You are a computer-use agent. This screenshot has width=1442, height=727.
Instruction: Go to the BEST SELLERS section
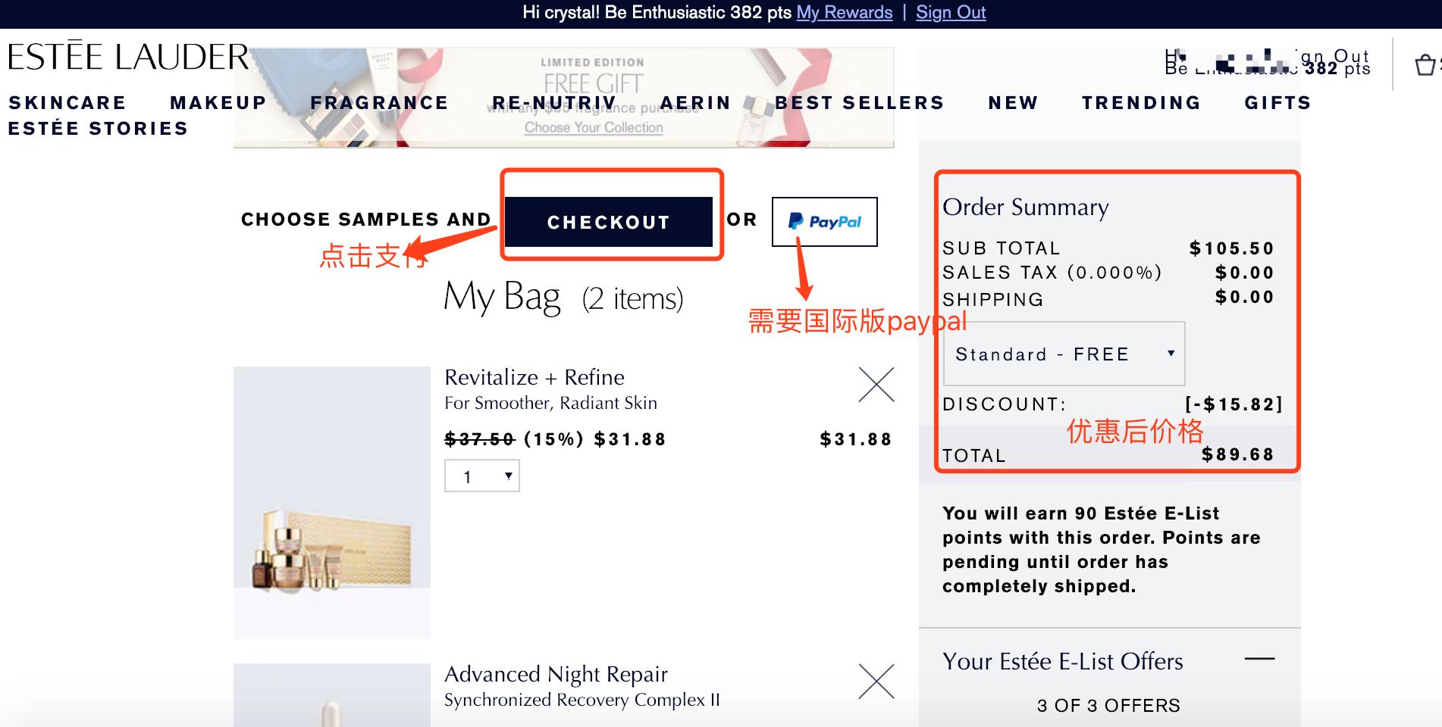860,103
